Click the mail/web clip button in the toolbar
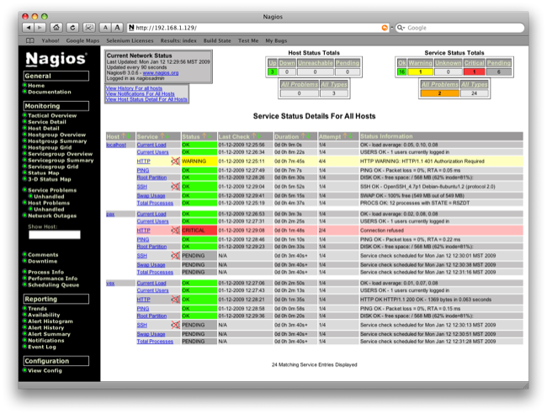 pos(89,28)
